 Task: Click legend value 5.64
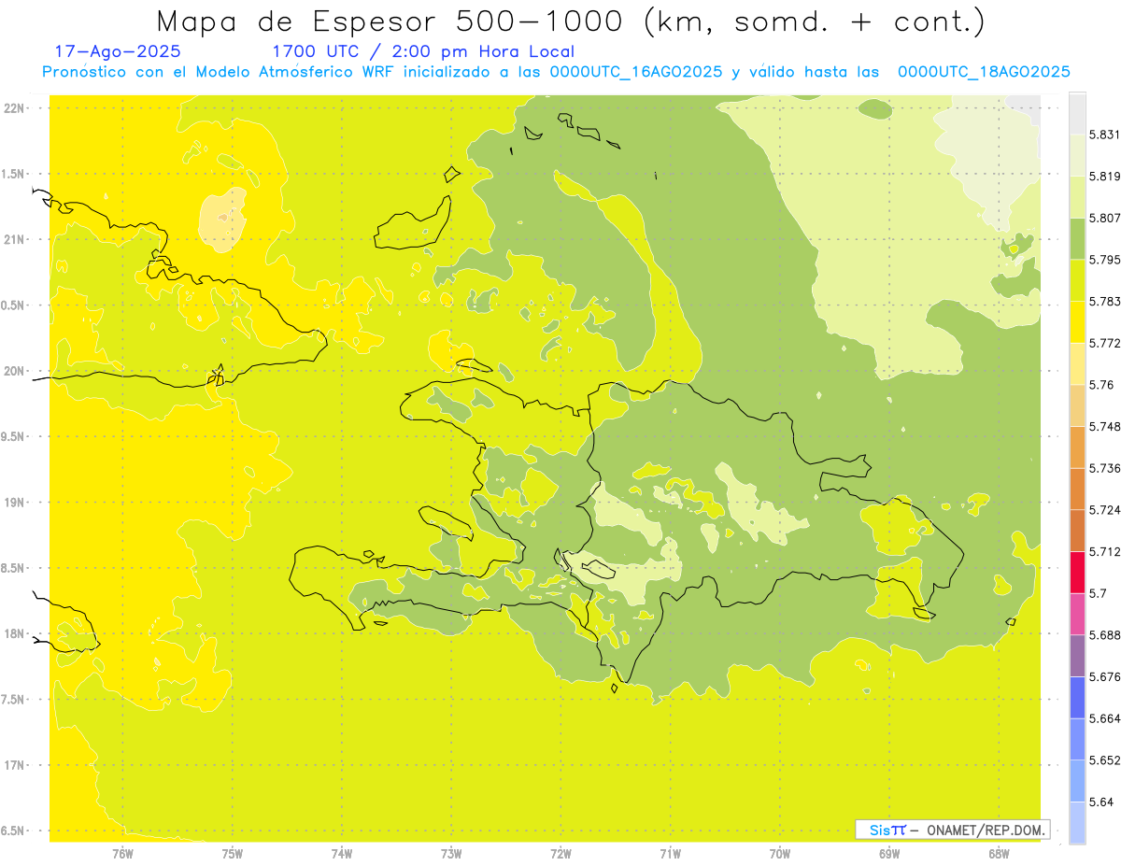pyautogui.click(x=1100, y=802)
